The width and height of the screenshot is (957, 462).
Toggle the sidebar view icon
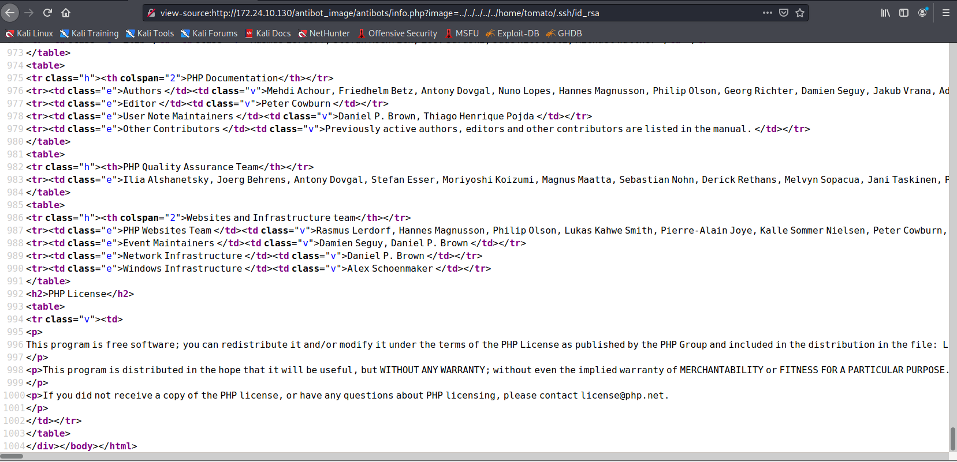point(904,13)
